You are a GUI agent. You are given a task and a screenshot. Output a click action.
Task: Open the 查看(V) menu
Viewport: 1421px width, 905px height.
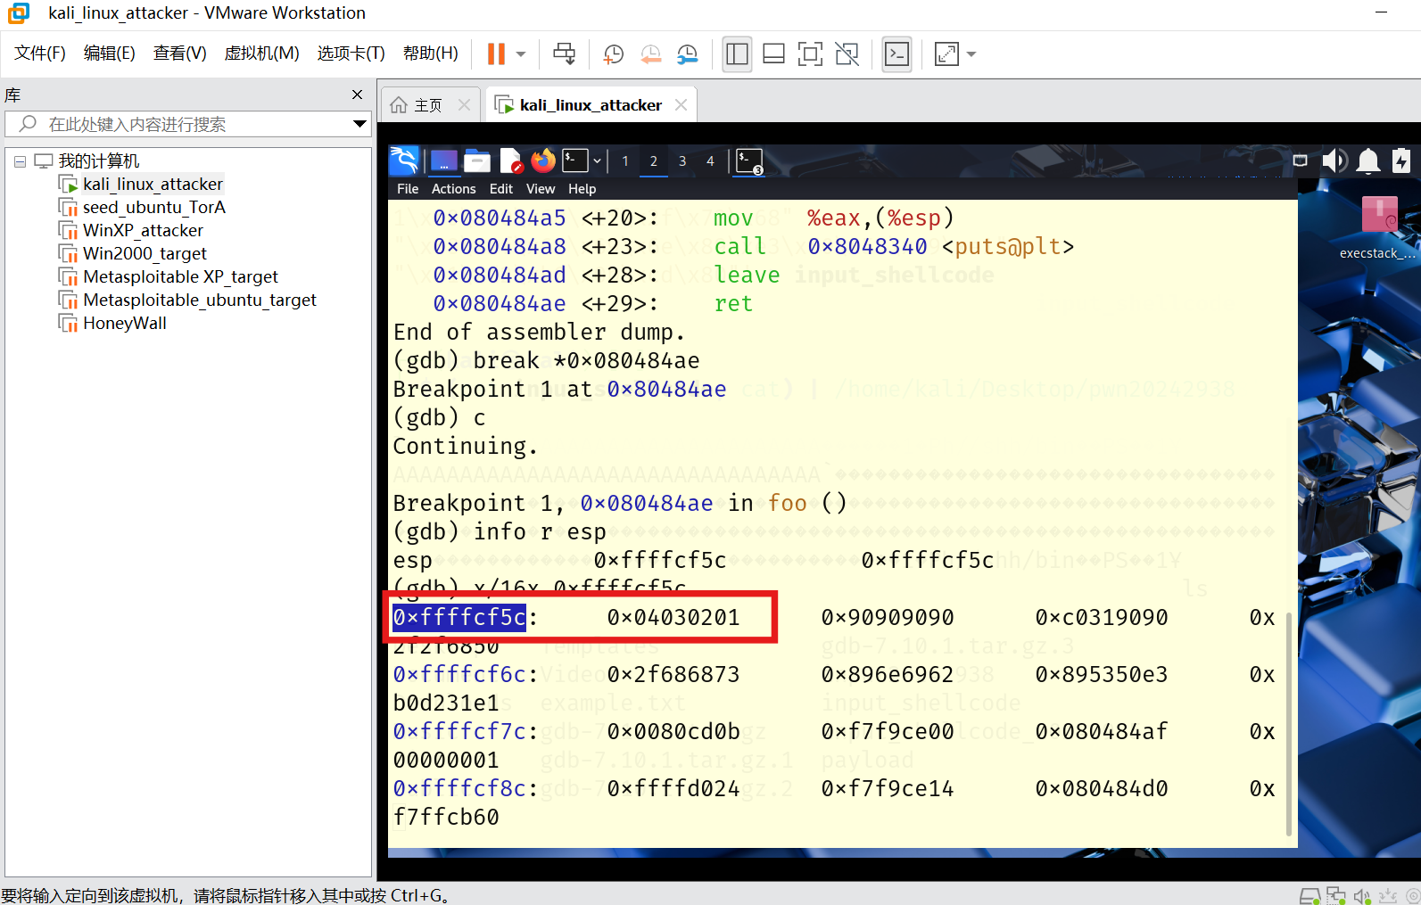tap(179, 53)
